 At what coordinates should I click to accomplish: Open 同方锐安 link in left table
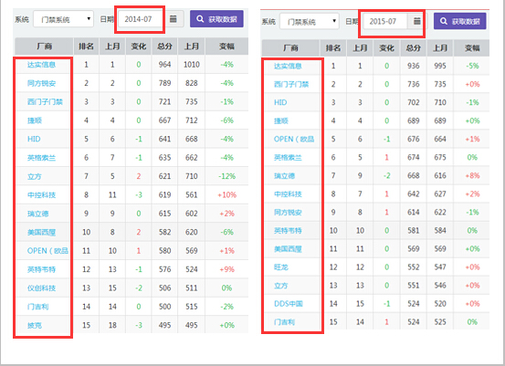tap(41, 83)
